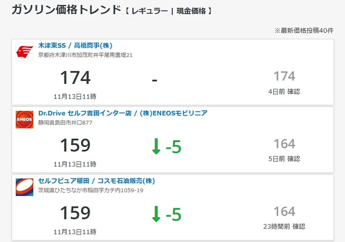
Task: Click the -5 price change for Dr.Drive
Action: coord(174,147)
